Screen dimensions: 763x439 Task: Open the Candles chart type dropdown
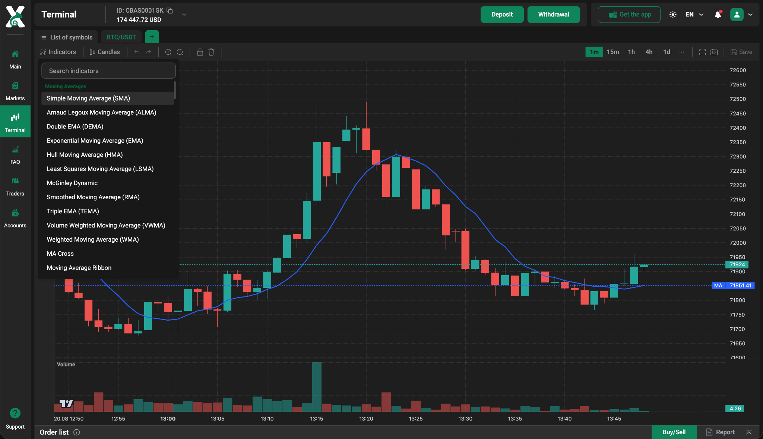tap(105, 52)
